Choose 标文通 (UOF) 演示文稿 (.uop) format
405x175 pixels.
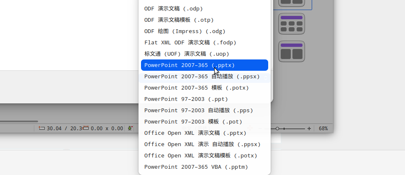[x=205, y=54]
